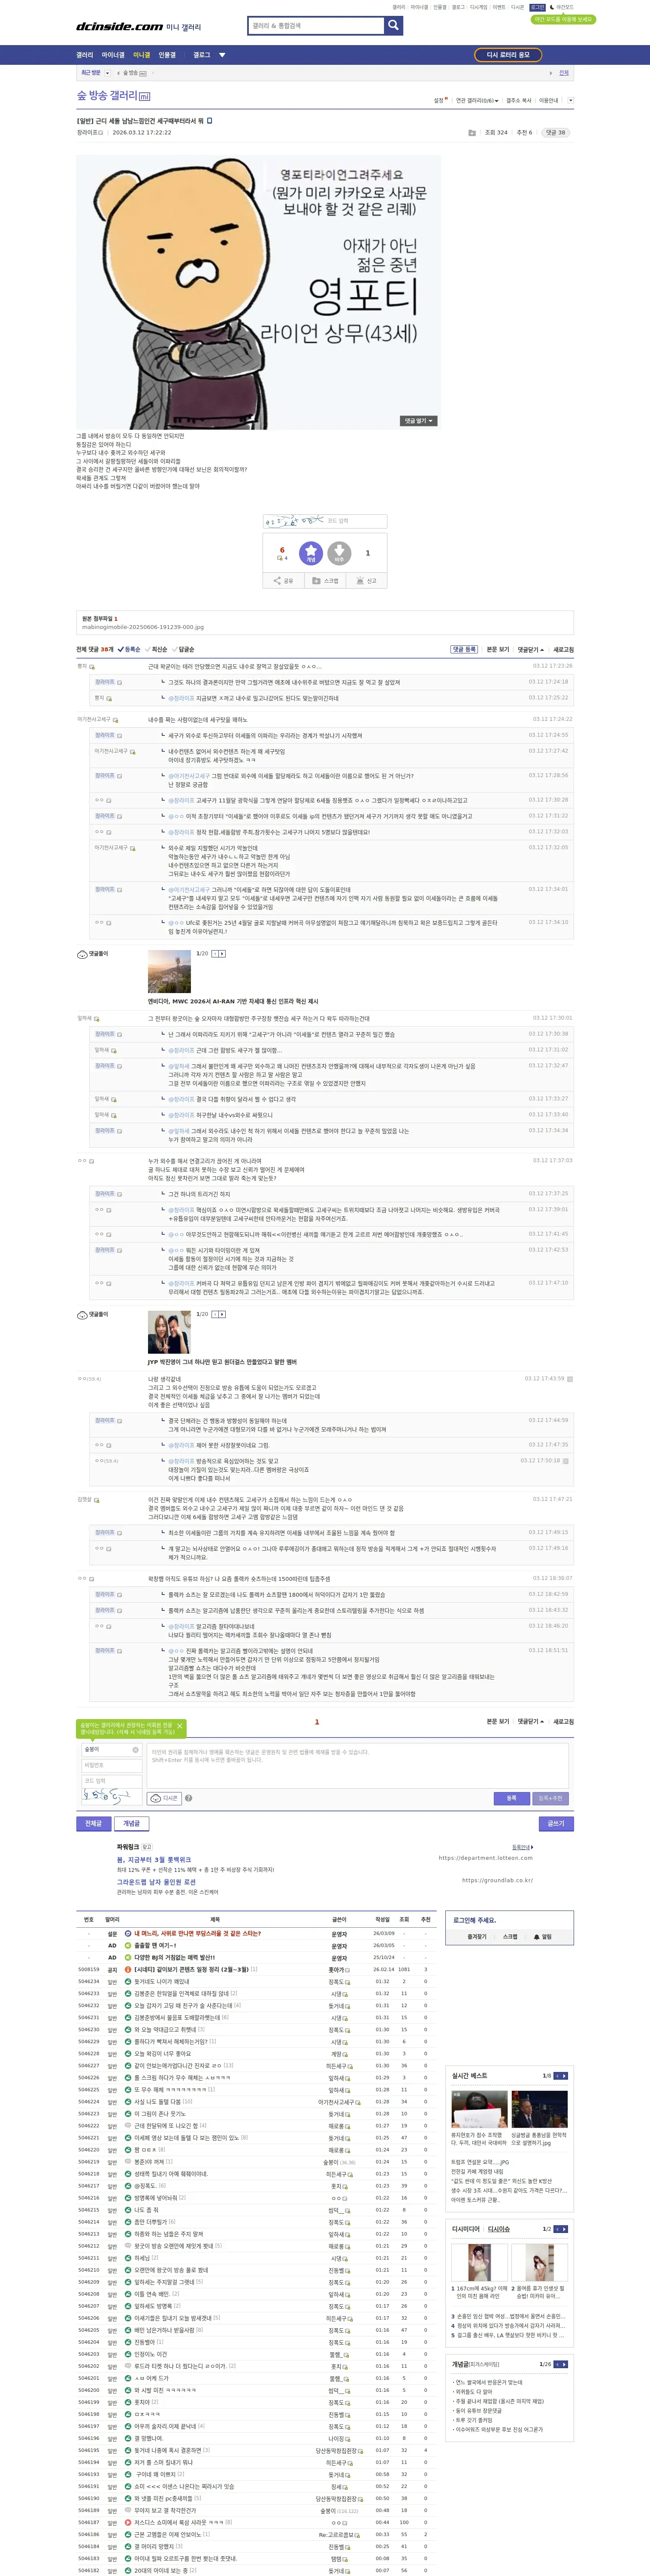Click the right arrow in recent visit bar
The height and width of the screenshot is (2576, 650).
[x=550, y=73]
